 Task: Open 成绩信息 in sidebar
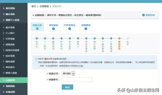tap(10, 44)
